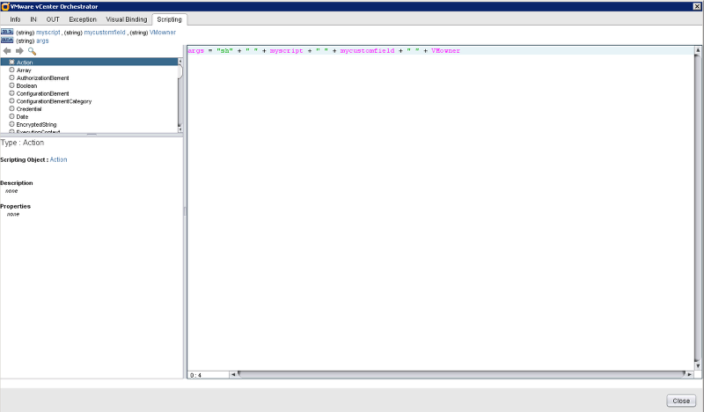
Task: Click the myscript input parameter link
Action: [48, 32]
